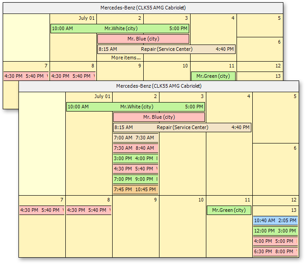Viewport: 305px width, 264px height.
Task: Select Mr. Blue (city) appointment in front calendar
Action: click(159, 117)
